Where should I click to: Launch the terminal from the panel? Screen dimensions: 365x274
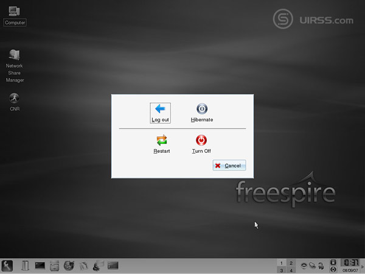40,265
